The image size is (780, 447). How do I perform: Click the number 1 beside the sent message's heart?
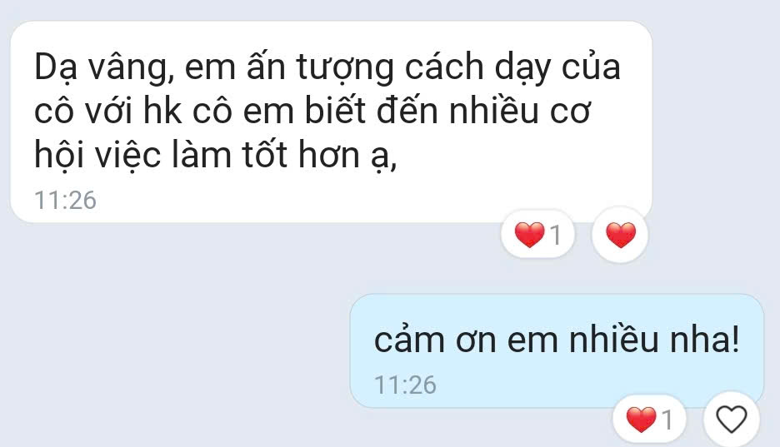(x=667, y=420)
